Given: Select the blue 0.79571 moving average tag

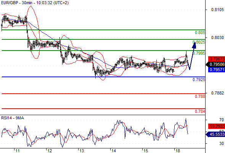Looking at the screenshot, I should [x=217, y=70].
